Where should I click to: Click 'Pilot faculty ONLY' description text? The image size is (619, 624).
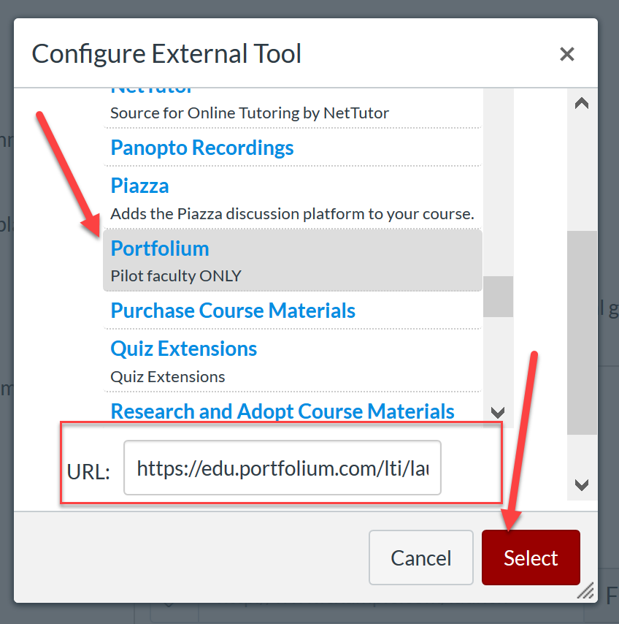pyautogui.click(x=176, y=275)
